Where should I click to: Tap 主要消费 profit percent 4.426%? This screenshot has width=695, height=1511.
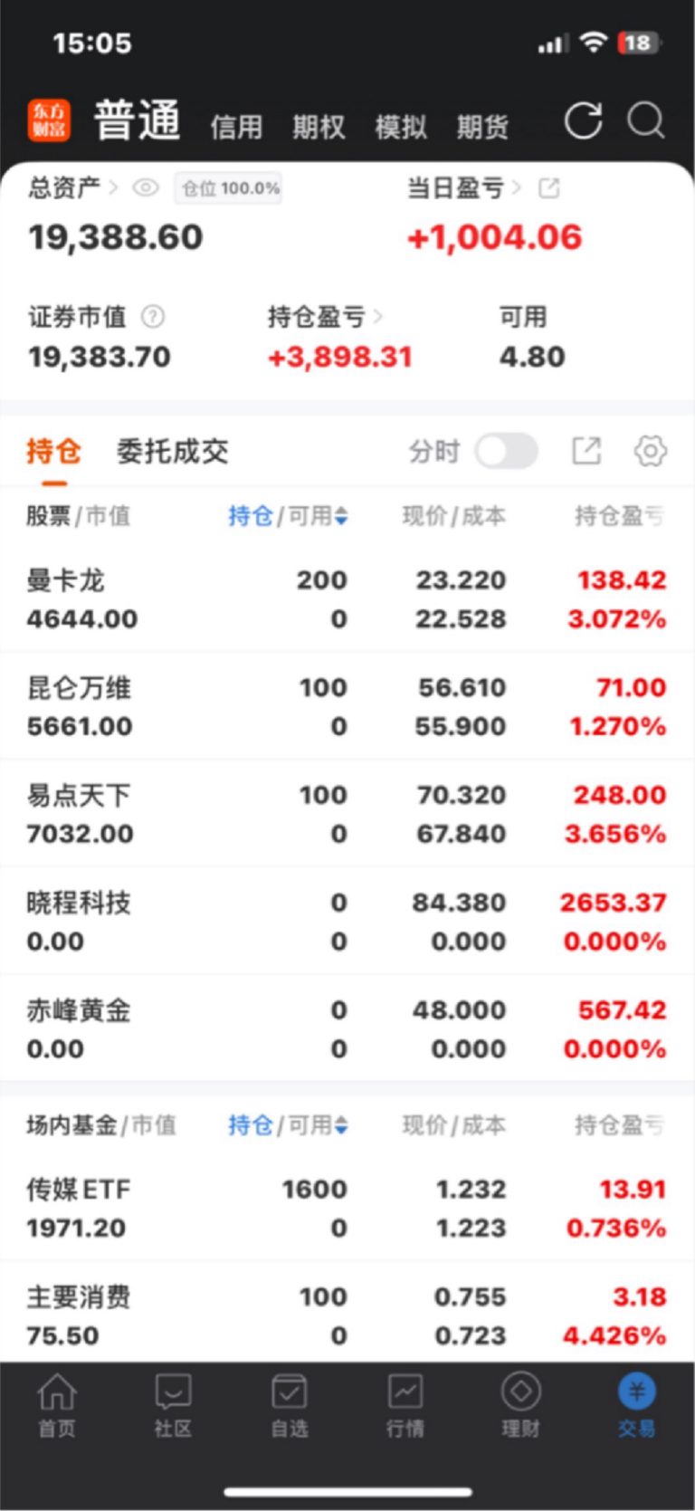(x=614, y=1335)
